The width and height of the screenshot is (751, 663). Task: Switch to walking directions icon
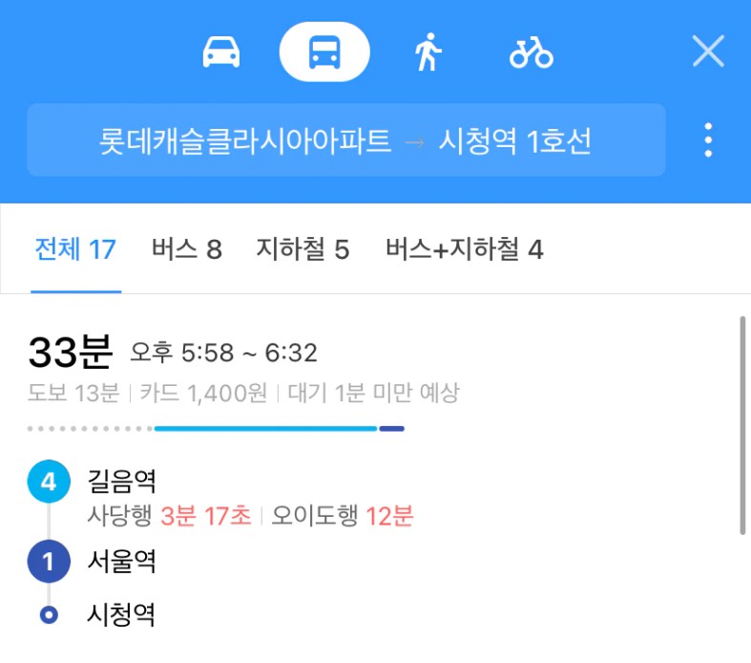[x=428, y=52]
